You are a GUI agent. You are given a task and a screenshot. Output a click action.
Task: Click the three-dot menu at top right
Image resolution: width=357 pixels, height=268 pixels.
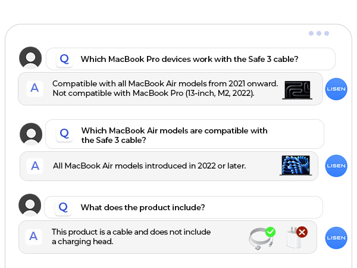319,33
